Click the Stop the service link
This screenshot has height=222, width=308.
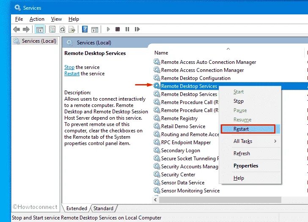point(69,67)
